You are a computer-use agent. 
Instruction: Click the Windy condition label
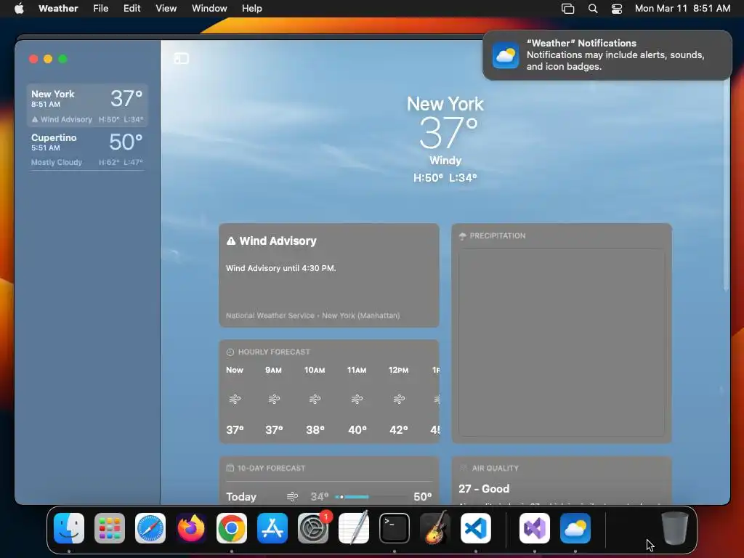445,161
